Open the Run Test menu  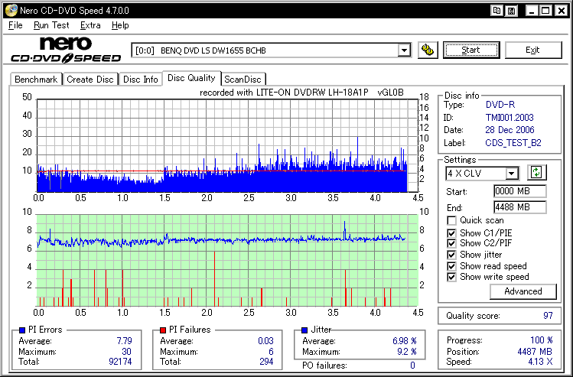[x=51, y=25]
